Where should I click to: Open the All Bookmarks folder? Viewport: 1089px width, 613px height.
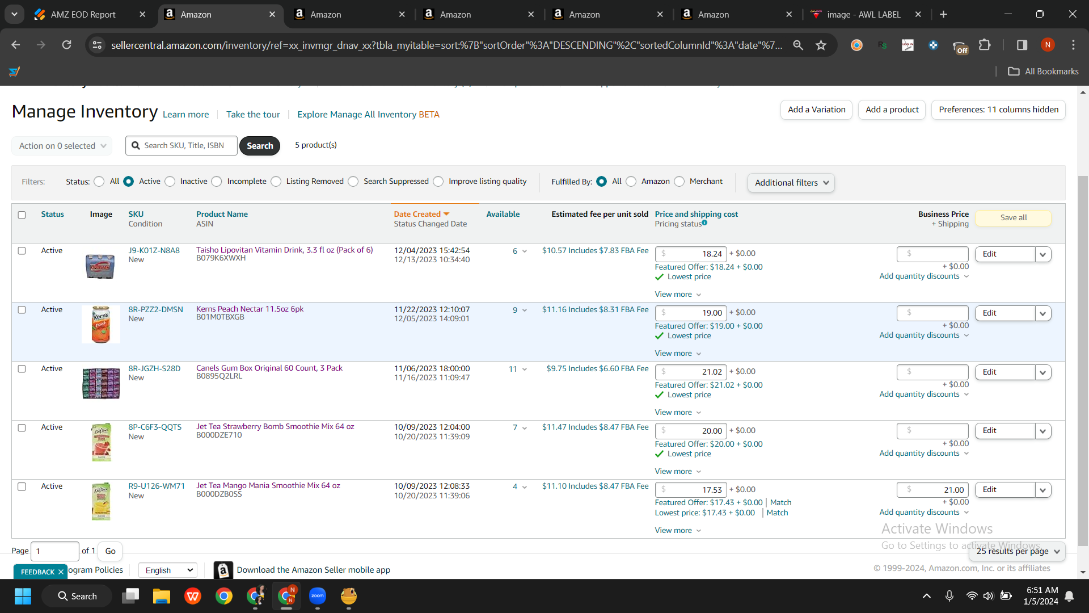[x=1043, y=72]
